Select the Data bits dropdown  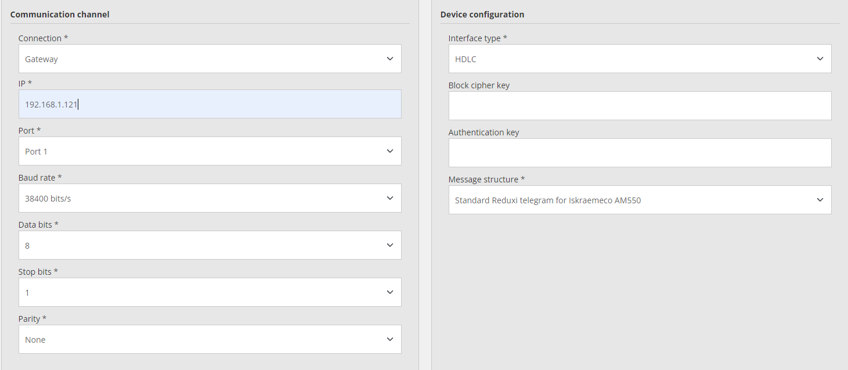point(210,245)
